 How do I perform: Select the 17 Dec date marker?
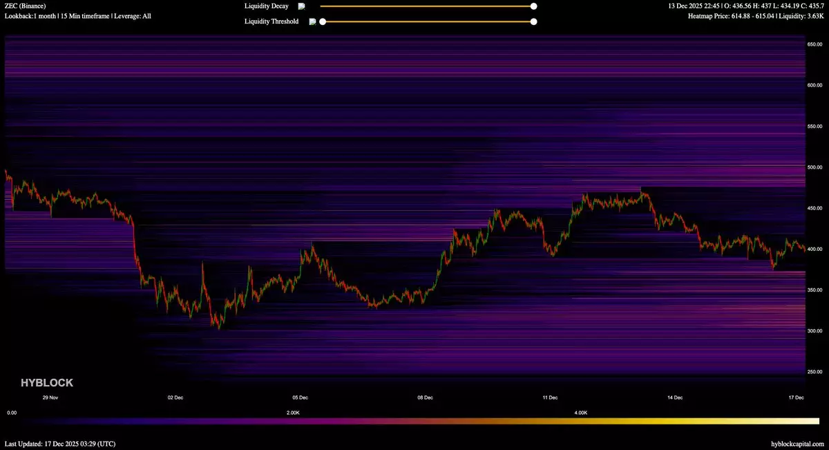(797, 397)
